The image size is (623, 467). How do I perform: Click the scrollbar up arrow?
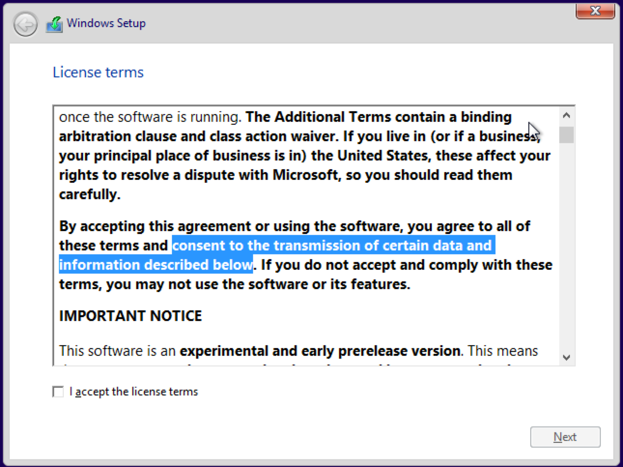point(566,116)
